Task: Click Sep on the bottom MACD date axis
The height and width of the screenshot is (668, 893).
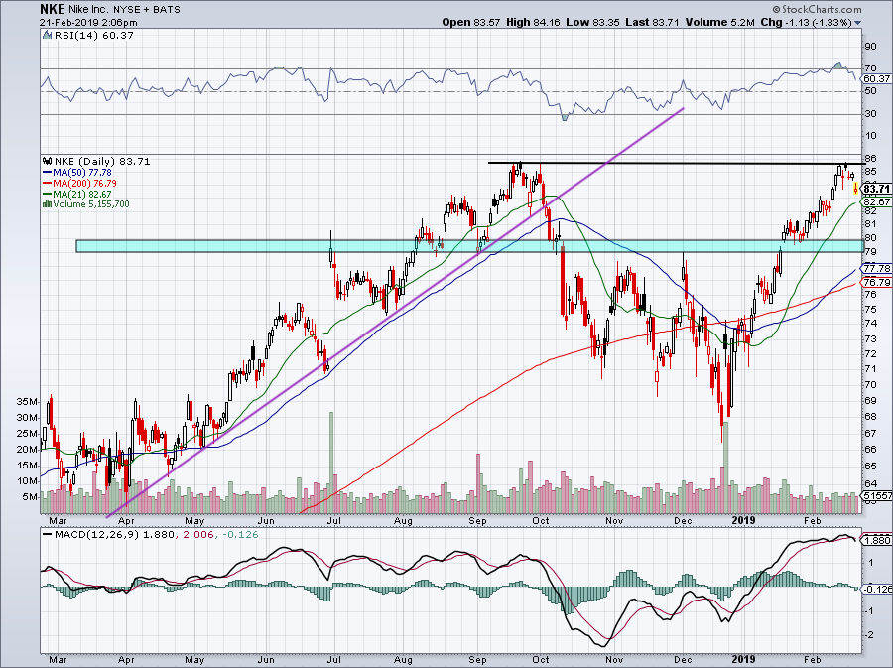Action: (478, 660)
